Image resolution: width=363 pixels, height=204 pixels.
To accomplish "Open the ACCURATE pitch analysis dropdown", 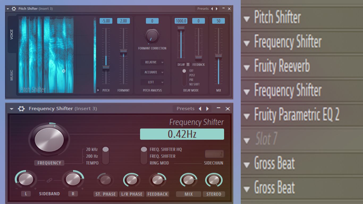I will (x=152, y=72).
